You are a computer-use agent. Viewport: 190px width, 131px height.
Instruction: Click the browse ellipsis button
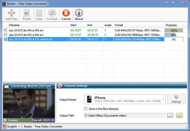coord(170,116)
